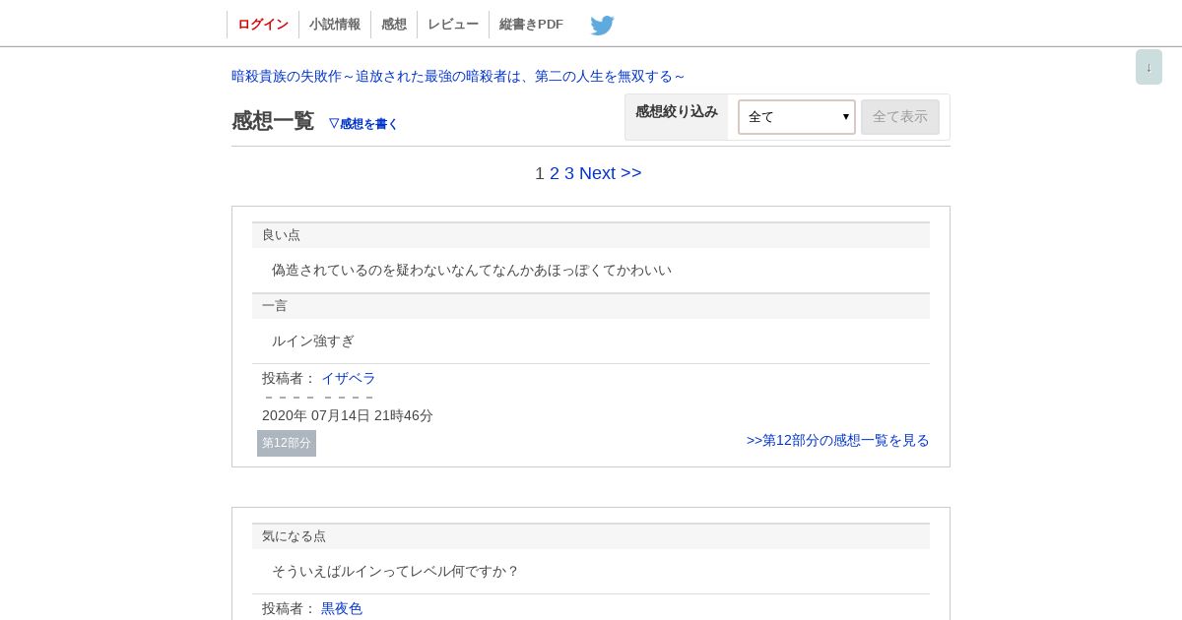Click the 全て表示 button

900,117
